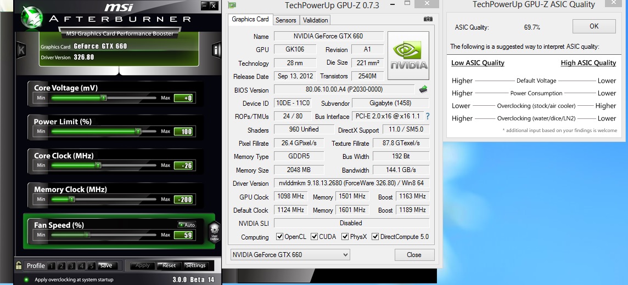Click the BIOS Version field
628x285 pixels.
344,89
